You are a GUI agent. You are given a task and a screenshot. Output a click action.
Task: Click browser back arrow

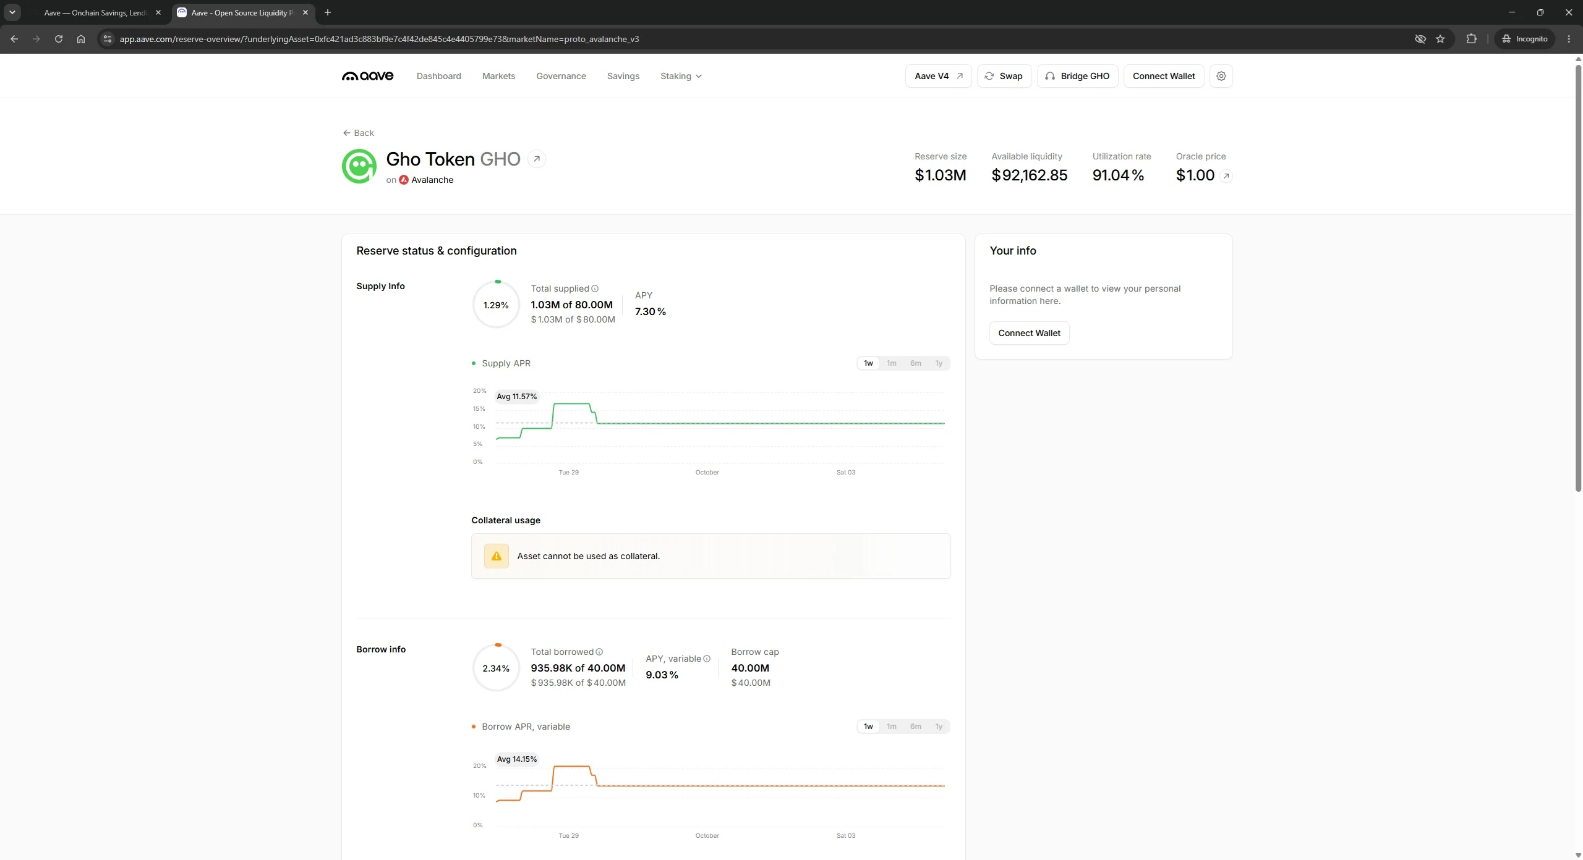(14, 39)
